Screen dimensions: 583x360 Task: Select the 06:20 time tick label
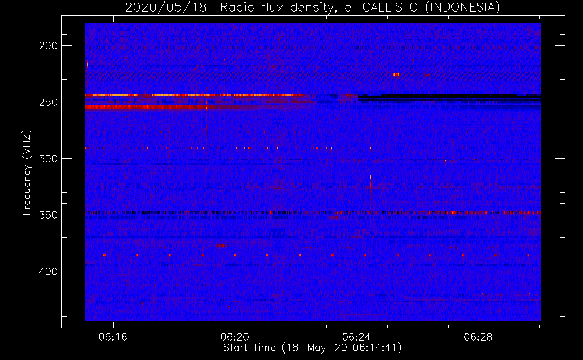[x=235, y=337]
